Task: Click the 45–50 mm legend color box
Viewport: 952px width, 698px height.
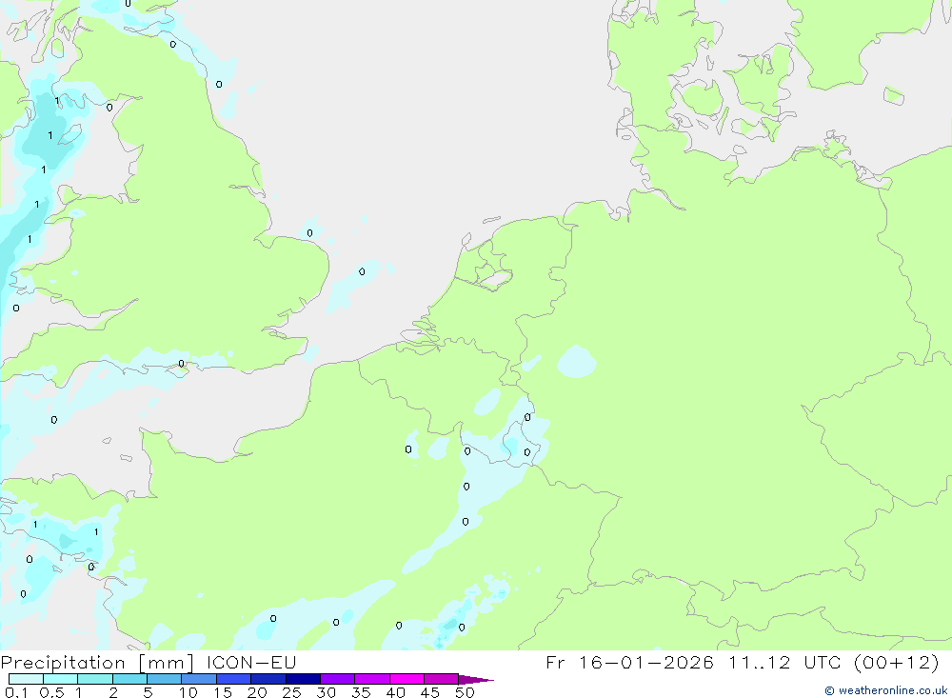Action: coord(442,679)
